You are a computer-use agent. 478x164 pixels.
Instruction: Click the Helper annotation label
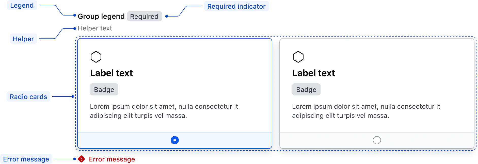pyautogui.click(x=23, y=39)
